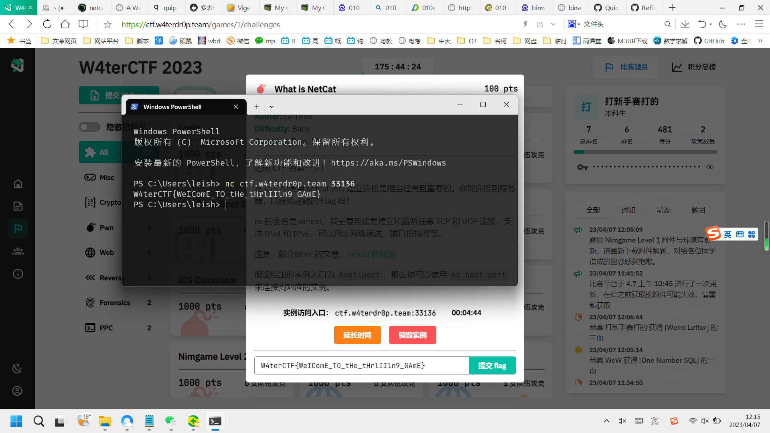Expand the bookmarks bar overflow chevron
The height and width of the screenshot is (433, 770).
[760, 40]
